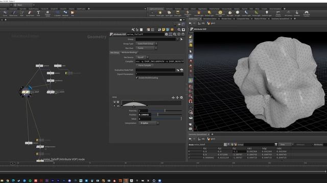Viewport: 327px width, 183px height.
Task: Select the Spray Paint shelf tool
Action: (30, 14)
